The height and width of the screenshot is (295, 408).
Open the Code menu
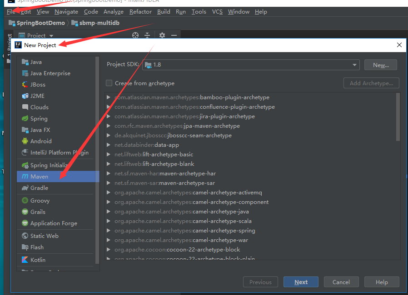tap(91, 12)
